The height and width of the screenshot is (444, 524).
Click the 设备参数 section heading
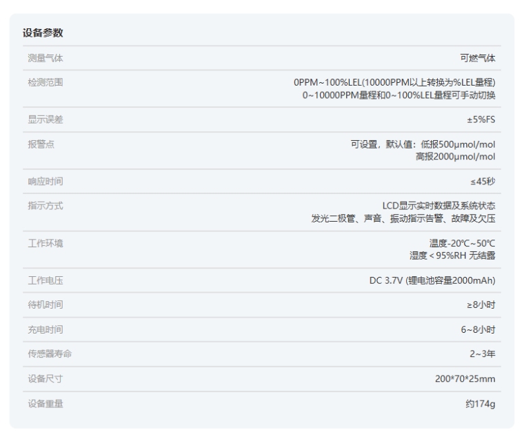[43, 33]
